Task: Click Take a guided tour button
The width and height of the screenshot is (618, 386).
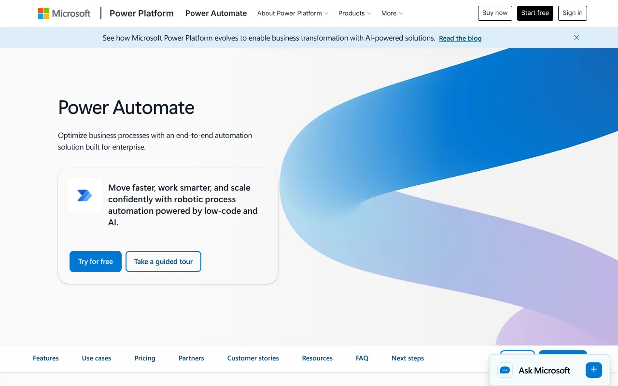Action: (x=163, y=262)
